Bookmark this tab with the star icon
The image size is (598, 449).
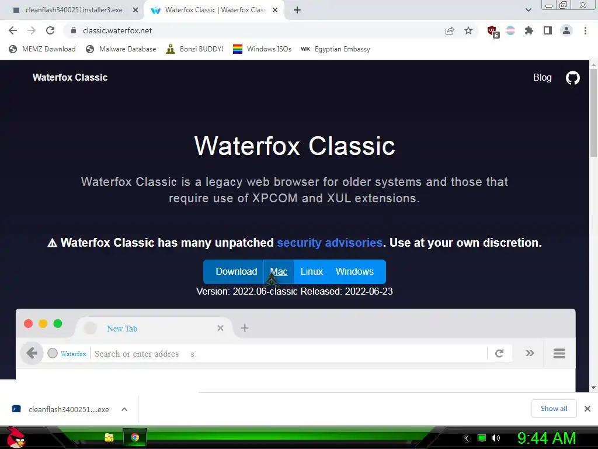pyautogui.click(x=468, y=30)
